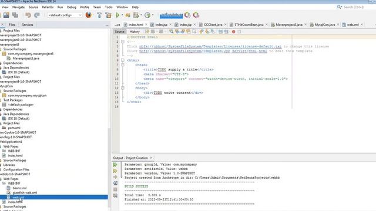This screenshot has height=211, width=376.
Task: Click the memory usage bar in toolbar
Action: click(171, 15)
